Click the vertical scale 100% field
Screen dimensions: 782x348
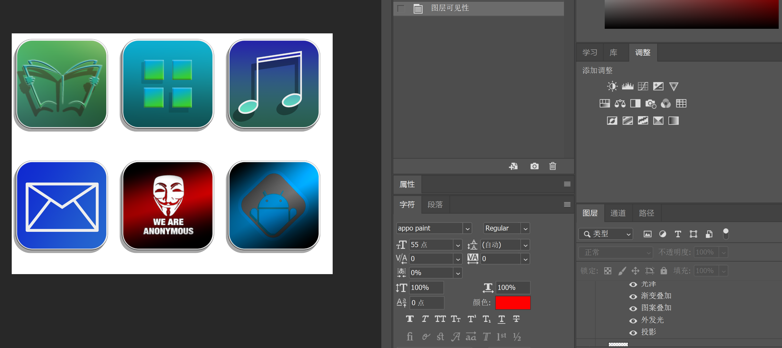pyautogui.click(x=426, y=288)
